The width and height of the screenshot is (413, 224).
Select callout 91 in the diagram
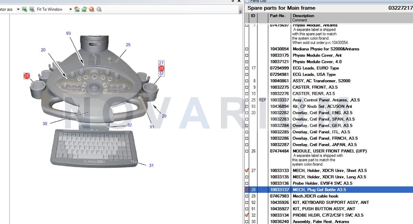(152, 127)
